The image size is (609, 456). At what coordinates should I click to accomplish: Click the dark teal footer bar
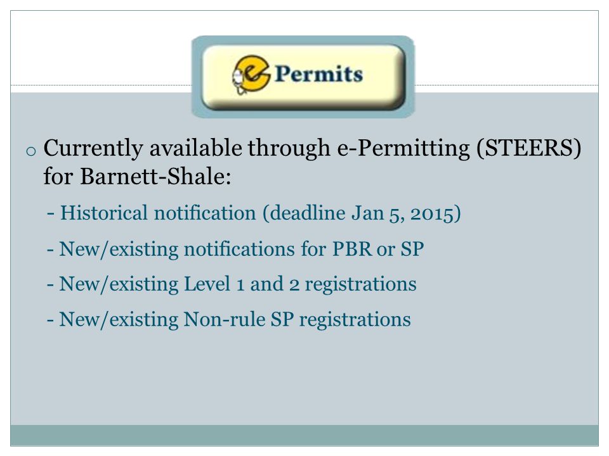click(x=304, y=435)
